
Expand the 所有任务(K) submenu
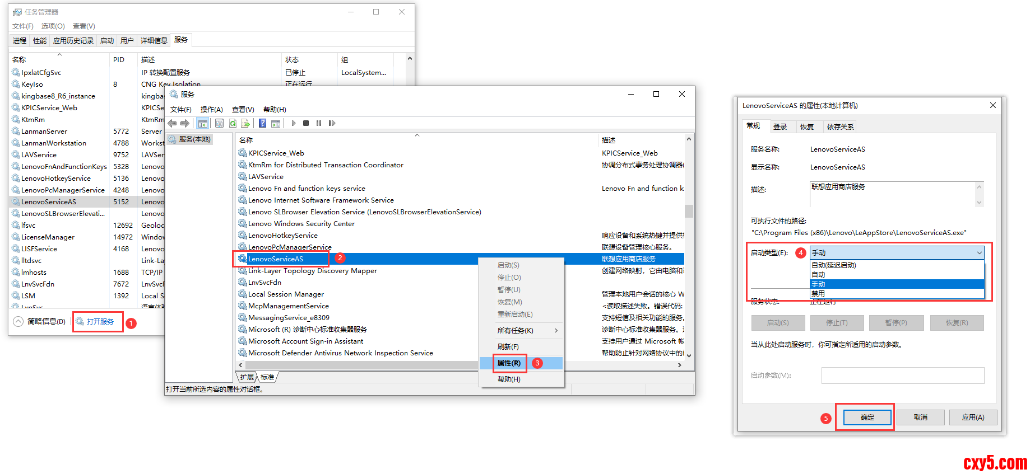(521, 331)
